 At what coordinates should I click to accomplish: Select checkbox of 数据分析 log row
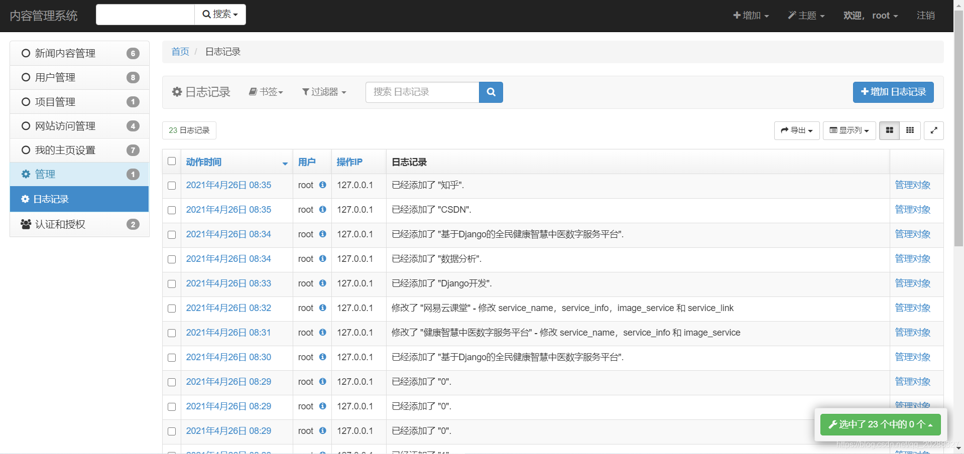[x=172, y=259]
